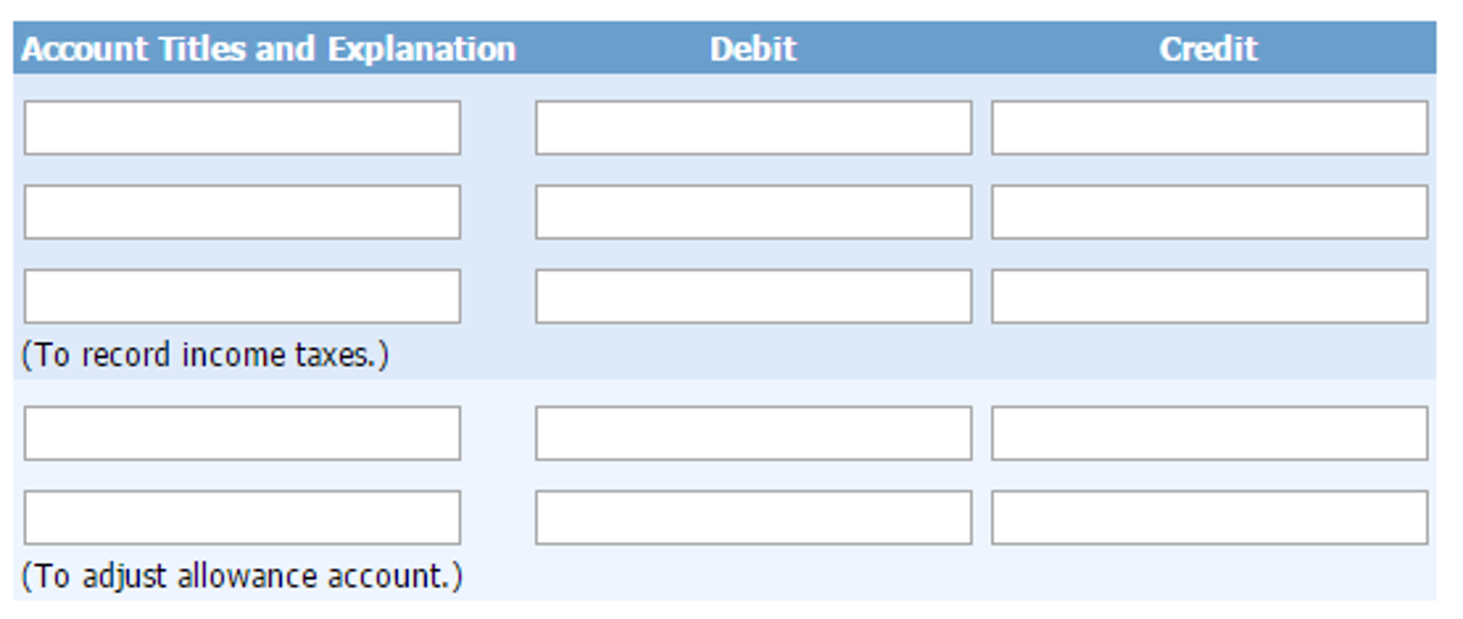This screenshot has height=619, width=1463.
Task: Click the "To record income taxes" explanation text
Action: 205,355
